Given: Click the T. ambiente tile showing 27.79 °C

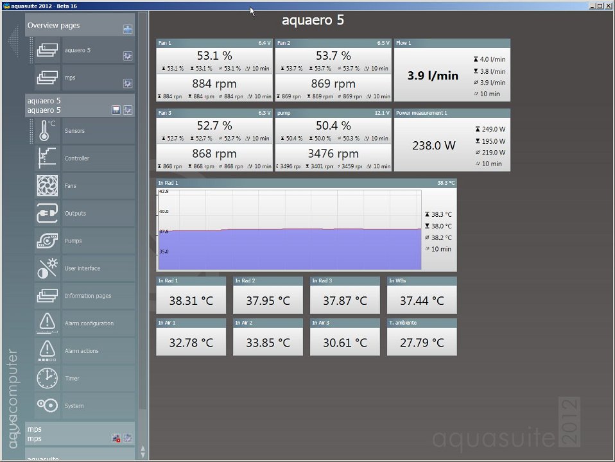Looking at the screenshot, I should 422,338.
